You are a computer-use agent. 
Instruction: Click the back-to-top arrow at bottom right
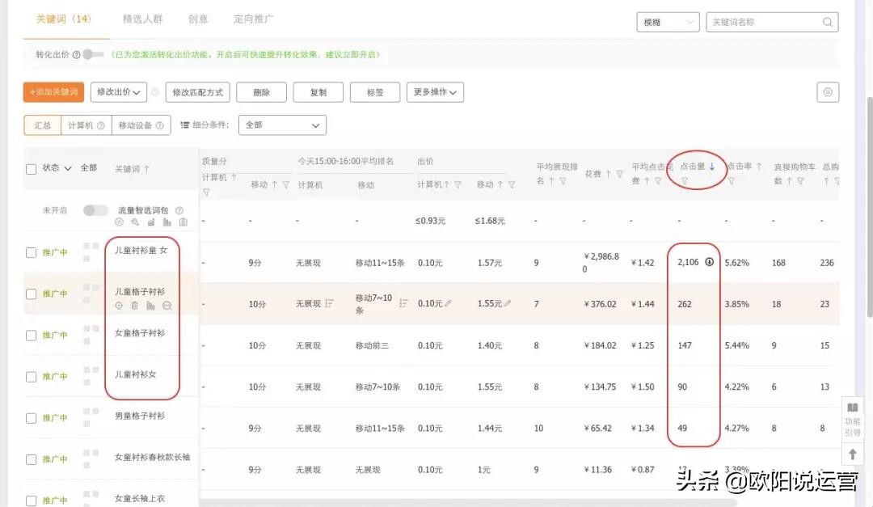click(x=853, y=454)
